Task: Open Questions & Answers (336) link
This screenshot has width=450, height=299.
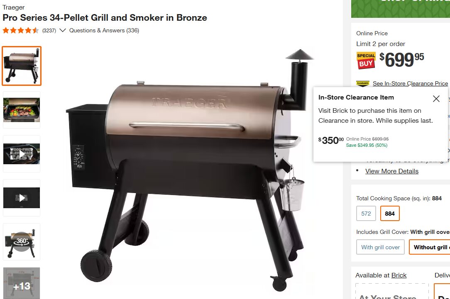Action: pyautogui.click(x=104, y=30)
